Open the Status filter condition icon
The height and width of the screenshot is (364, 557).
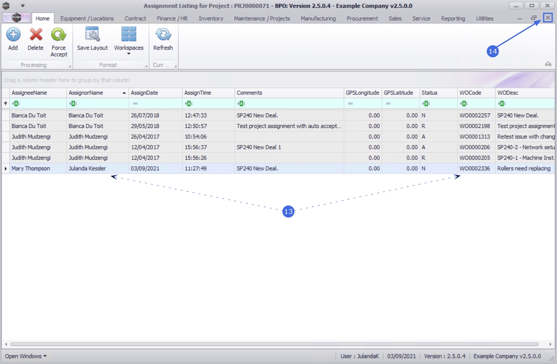(426, 104)
